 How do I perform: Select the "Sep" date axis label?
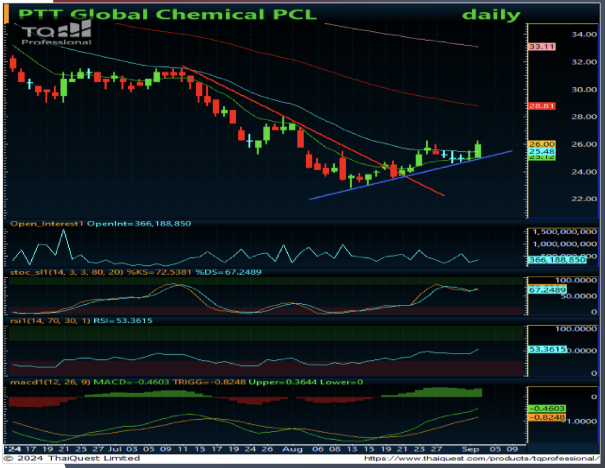click(x=470, y=449)
